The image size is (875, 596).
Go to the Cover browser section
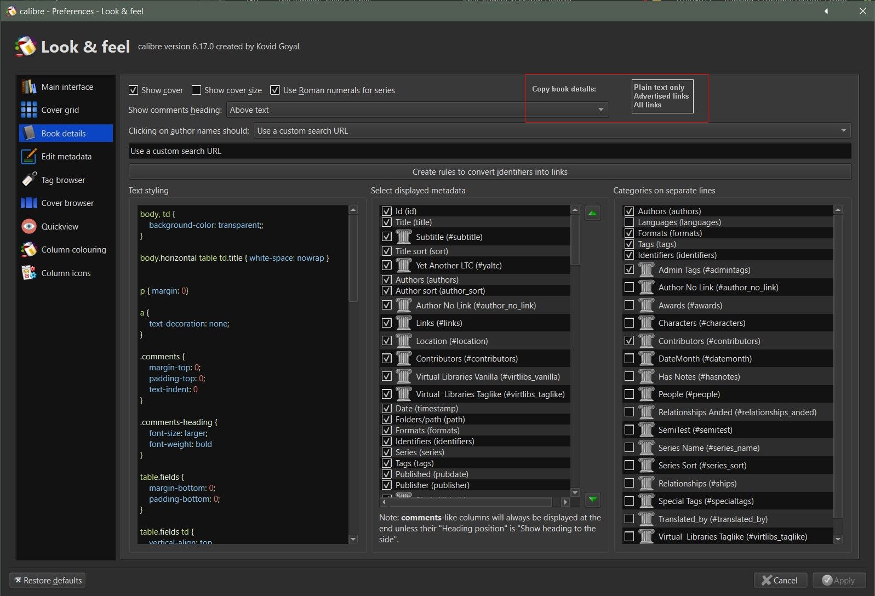click(66, 203)
